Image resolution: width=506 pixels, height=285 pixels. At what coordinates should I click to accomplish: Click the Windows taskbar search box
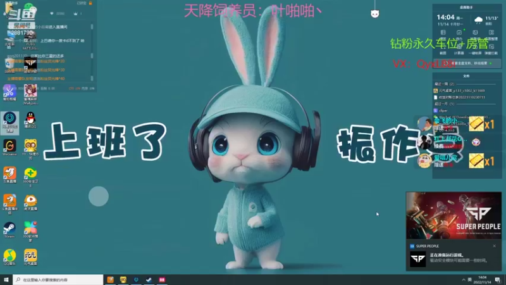[58, 279]
